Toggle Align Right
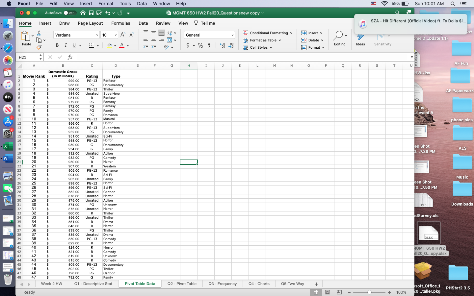Image resolution: width=474 pixels, height=296 pixels. [162, 40]
